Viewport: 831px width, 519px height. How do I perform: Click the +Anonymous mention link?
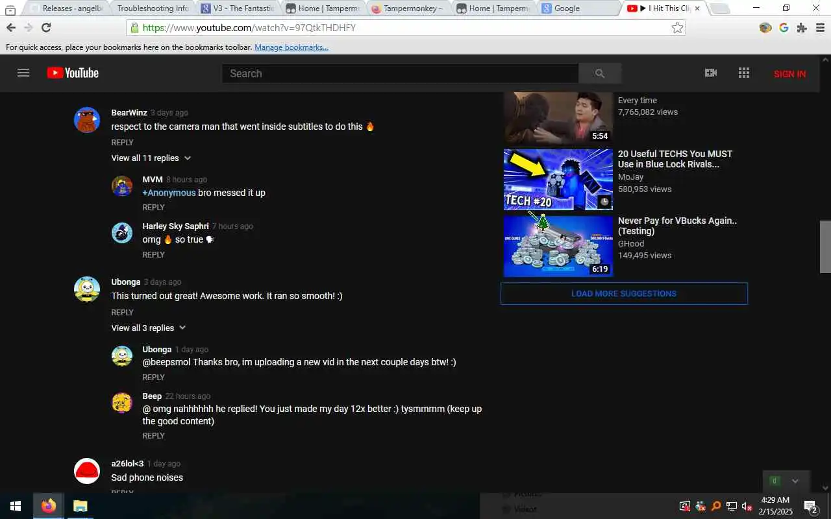pos(169,193)
